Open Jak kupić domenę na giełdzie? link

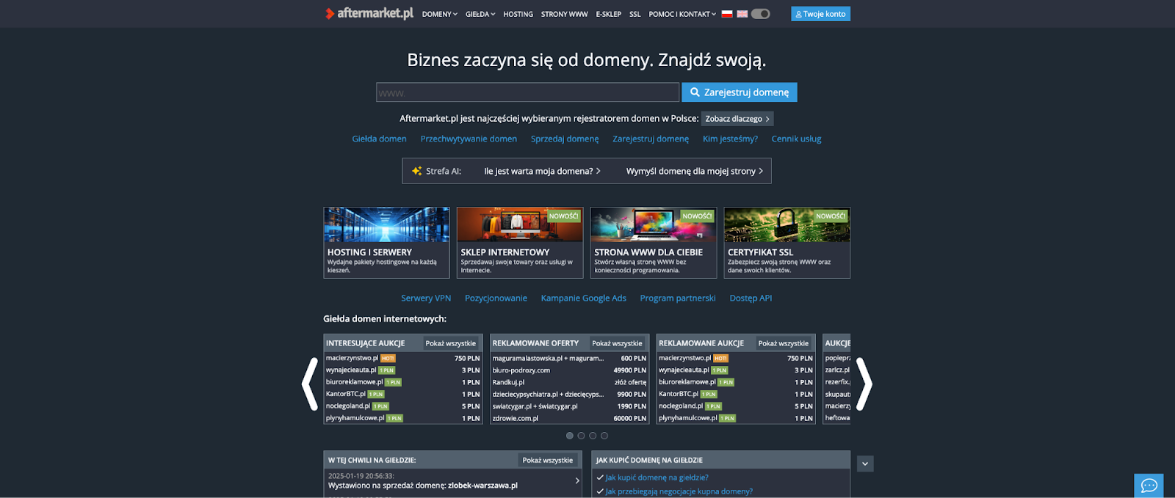(657, 477)
